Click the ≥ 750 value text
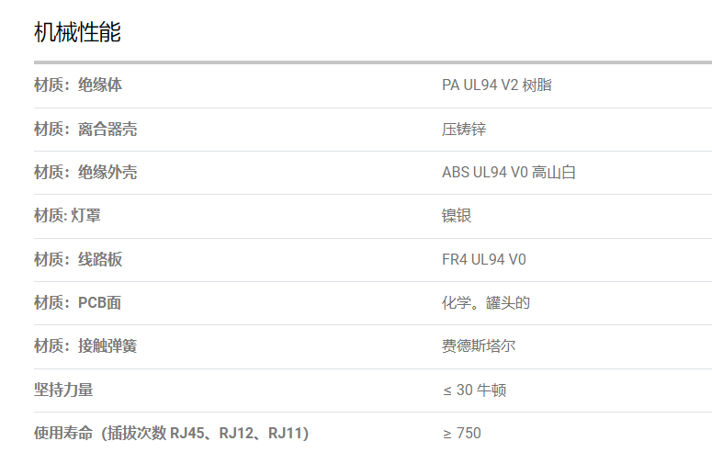This screenshot has height=464, width=712. [x=462, y=433]
